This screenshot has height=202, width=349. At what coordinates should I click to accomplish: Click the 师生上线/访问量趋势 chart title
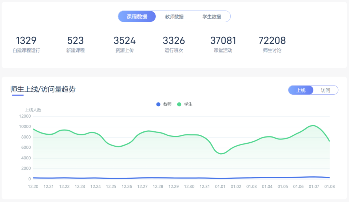[x=43, y=89]
